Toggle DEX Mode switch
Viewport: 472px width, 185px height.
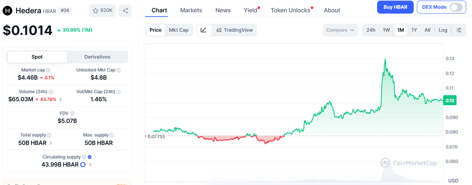pos(456,7)
